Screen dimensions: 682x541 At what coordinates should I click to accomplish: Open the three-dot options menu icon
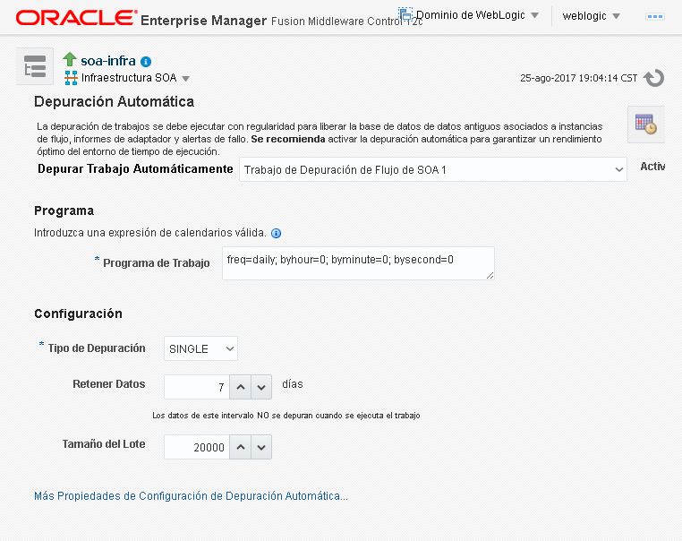[x=654, y=16]
